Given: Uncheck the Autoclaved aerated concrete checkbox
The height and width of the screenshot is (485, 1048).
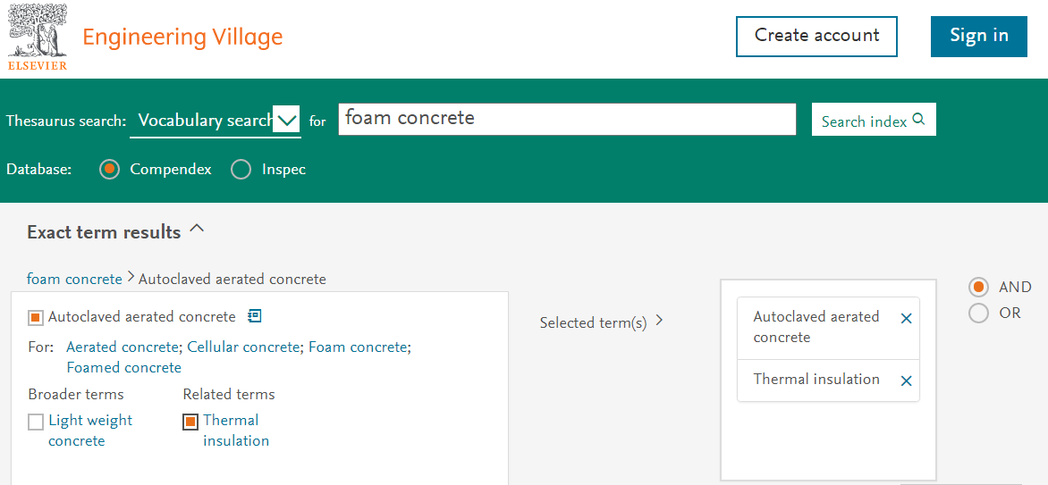Looking at the screenshot, I should coord(36,317).
